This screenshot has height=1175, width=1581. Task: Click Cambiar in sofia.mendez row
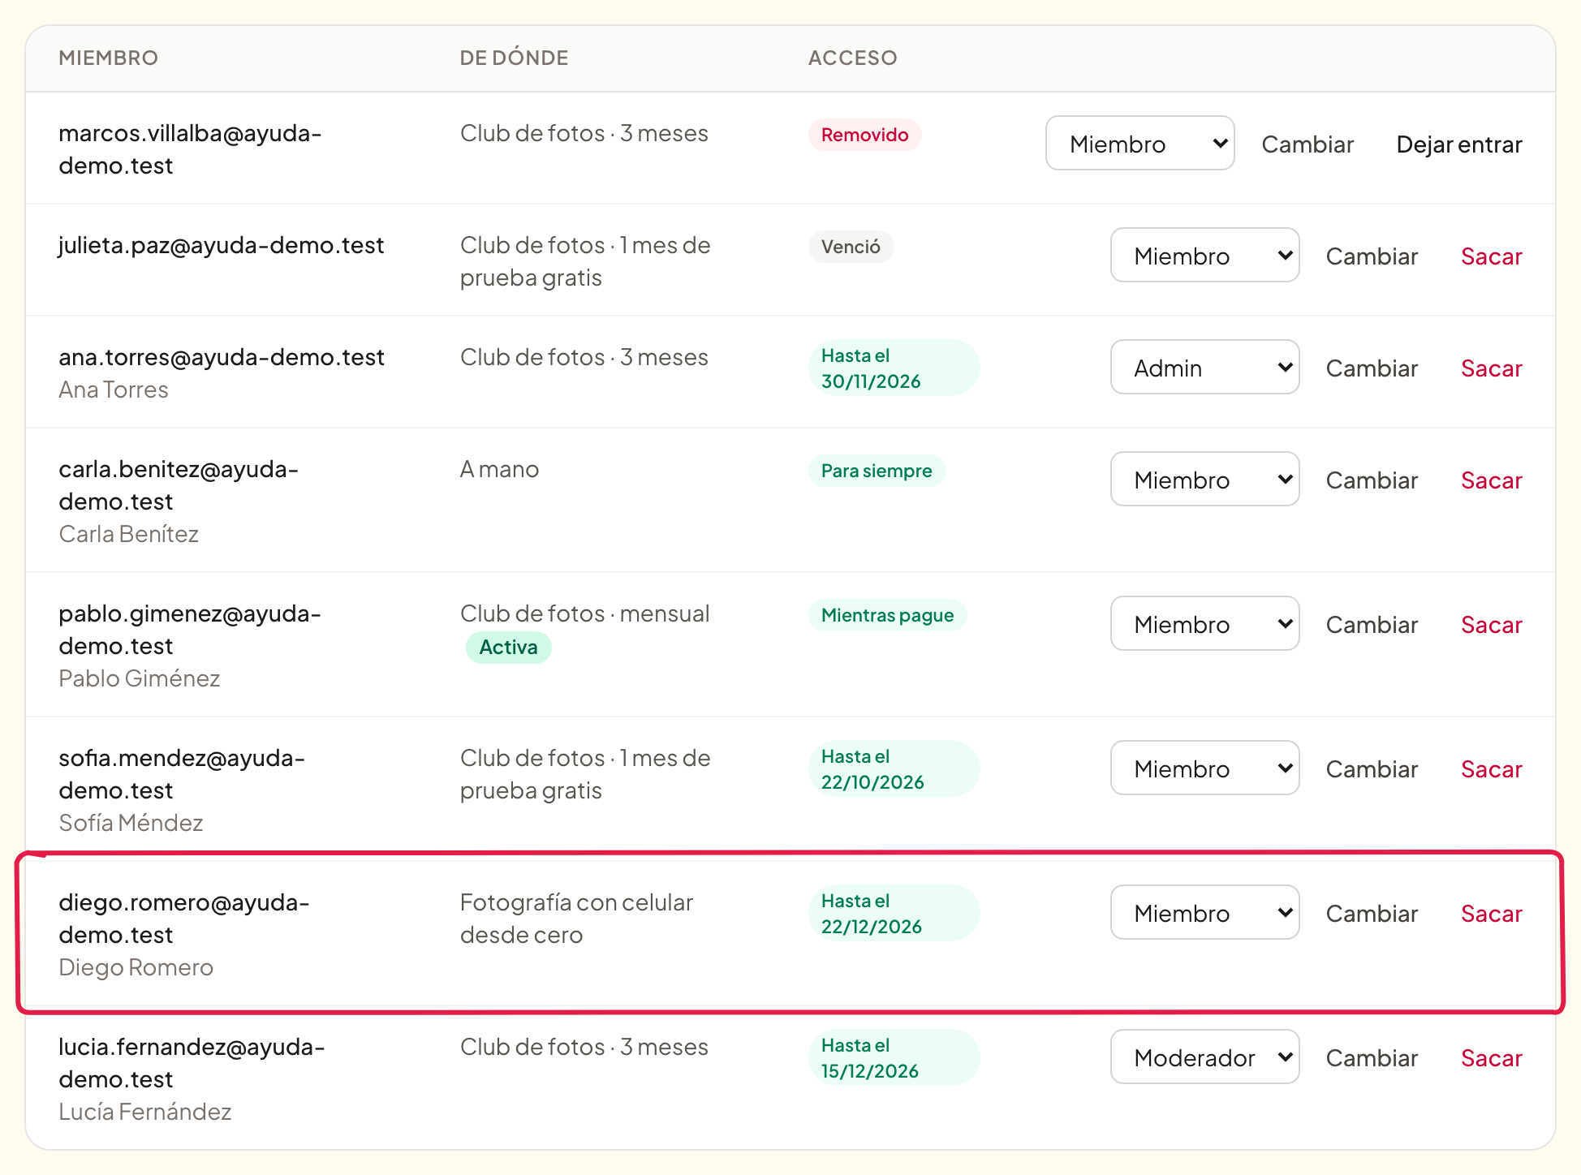(1372, 769)
